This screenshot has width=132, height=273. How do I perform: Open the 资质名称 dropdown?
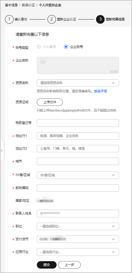[x=78, y=83]
